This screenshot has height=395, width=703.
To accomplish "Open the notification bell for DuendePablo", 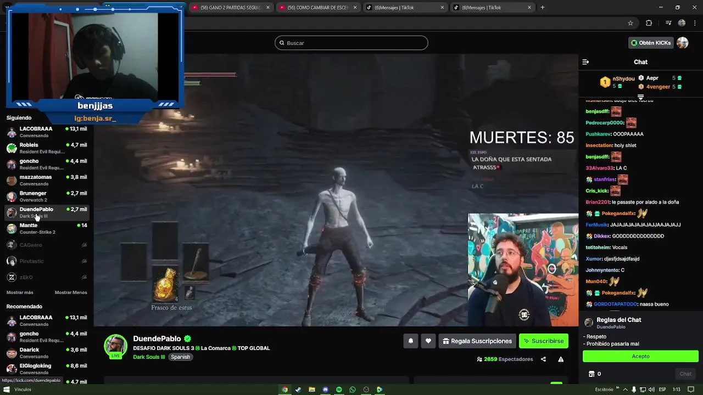I will (410, 341).
